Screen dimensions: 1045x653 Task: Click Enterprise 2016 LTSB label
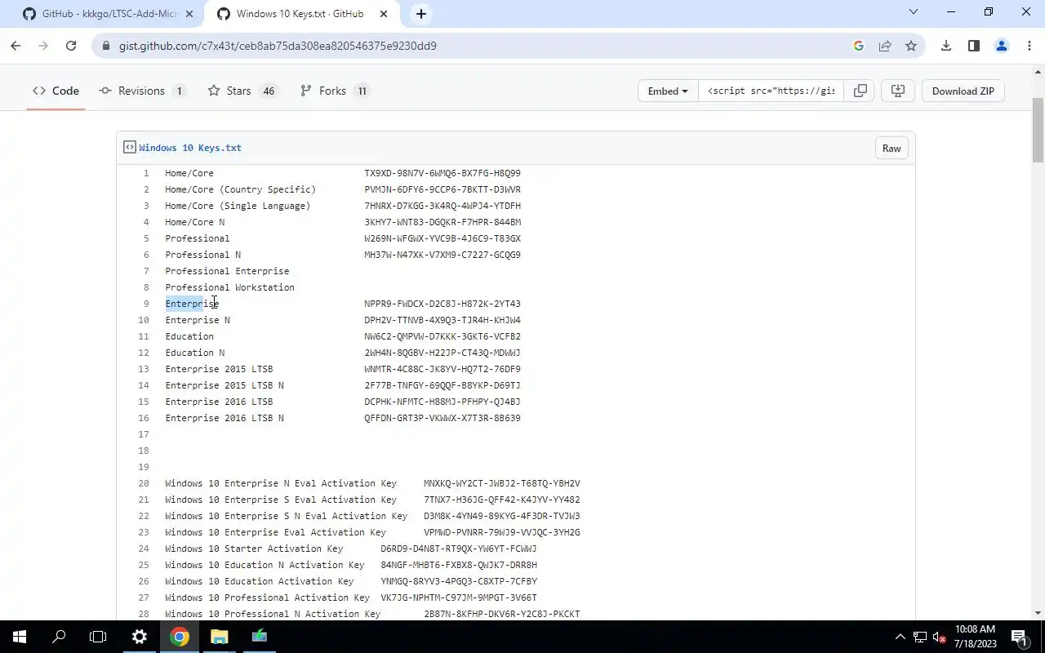coord(219,402)
